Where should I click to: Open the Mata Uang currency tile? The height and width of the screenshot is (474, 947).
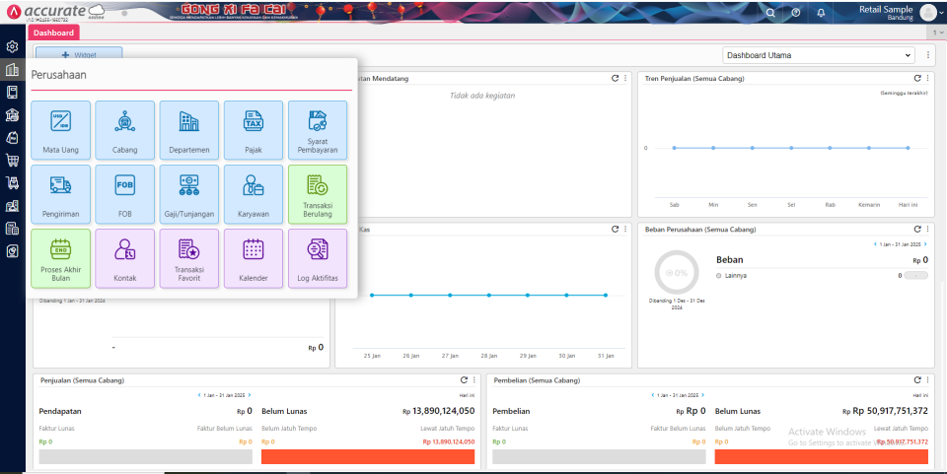pos(60,130)
